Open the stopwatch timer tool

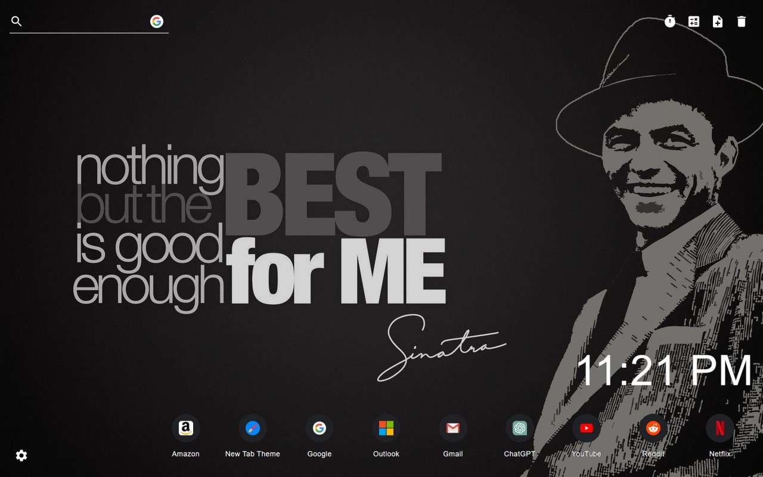[670, 21]
